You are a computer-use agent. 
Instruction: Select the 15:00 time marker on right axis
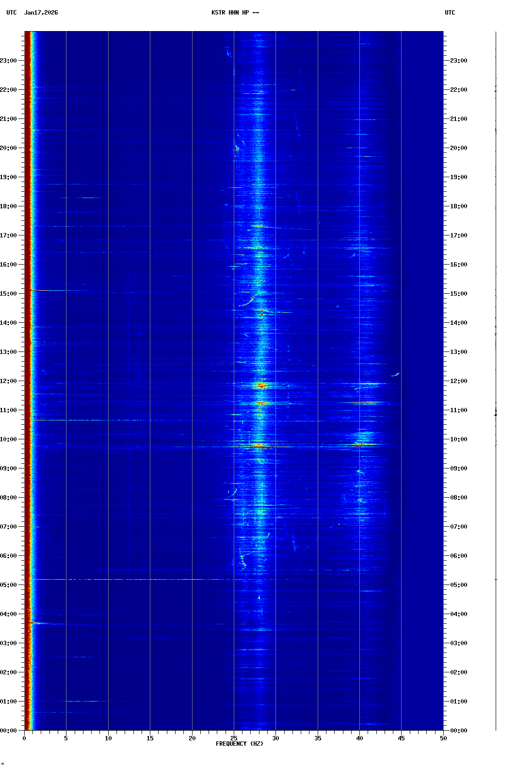click(458, 294)
